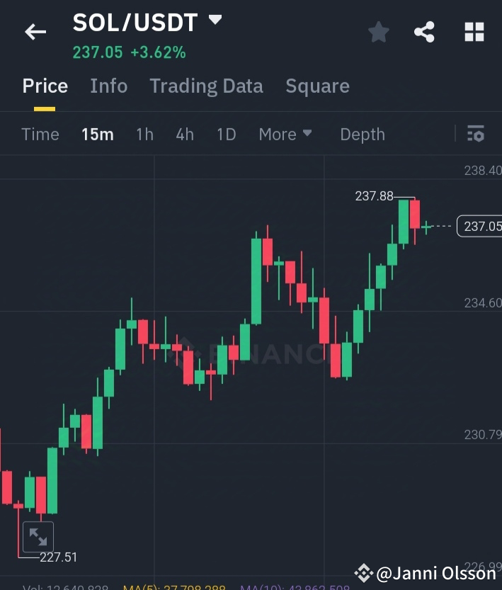Image resolution: width=502 pixels, height=590 pixels.
Task: Switch to the Square tab
Action: [x=317, y=86]
